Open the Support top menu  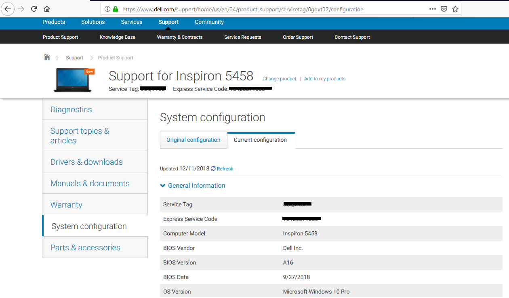pyautogui.click(x=168, y=22)
